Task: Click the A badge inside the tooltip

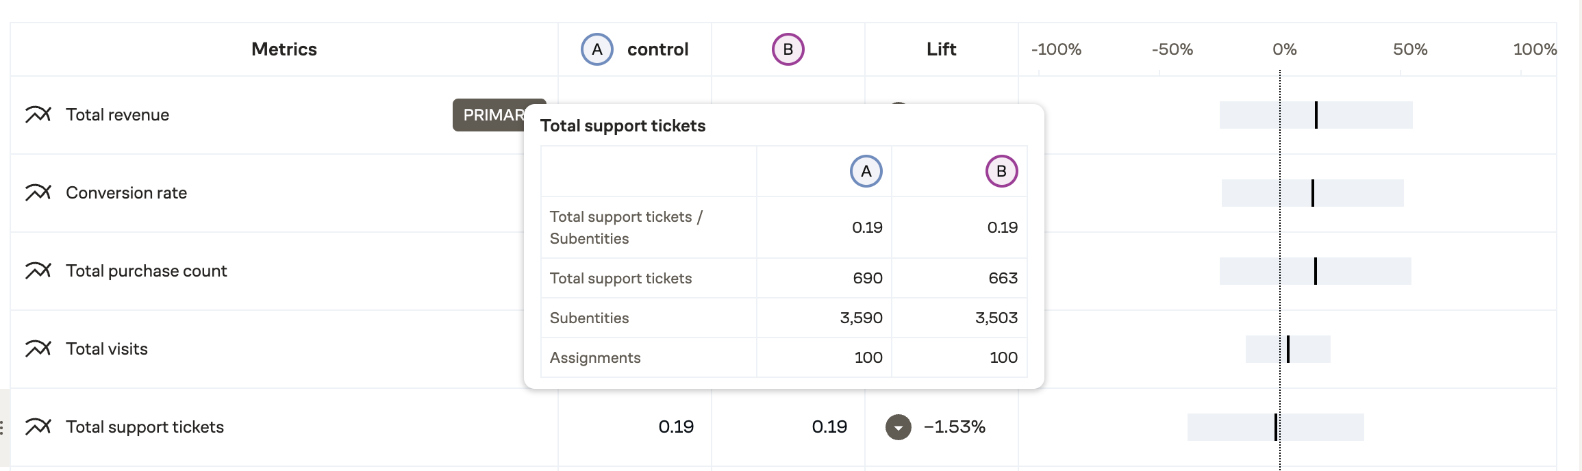Action: pyautogui.click(x=866, y=171)
